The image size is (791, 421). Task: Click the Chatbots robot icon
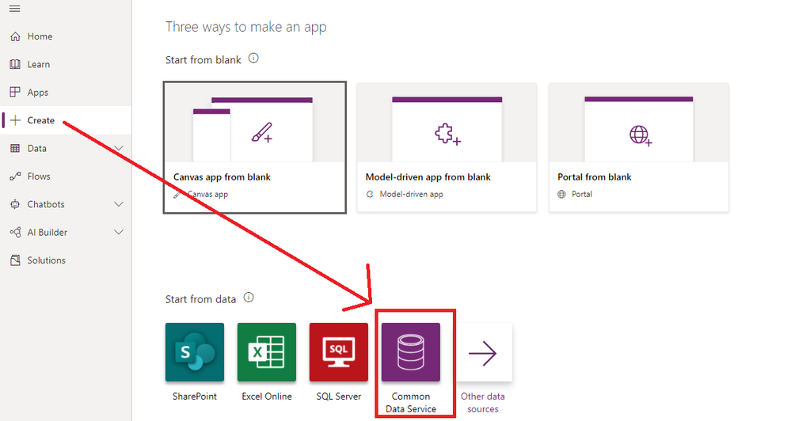click(15, 204)
